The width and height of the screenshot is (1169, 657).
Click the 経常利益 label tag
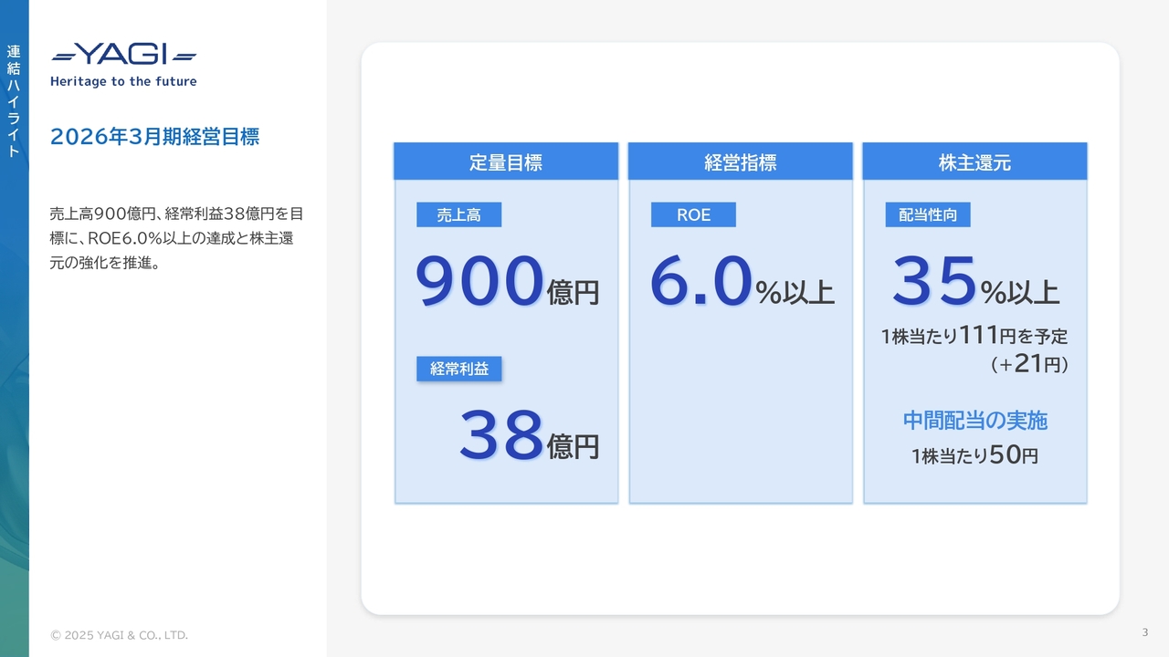pyautogui.click(x=458, y=369)
